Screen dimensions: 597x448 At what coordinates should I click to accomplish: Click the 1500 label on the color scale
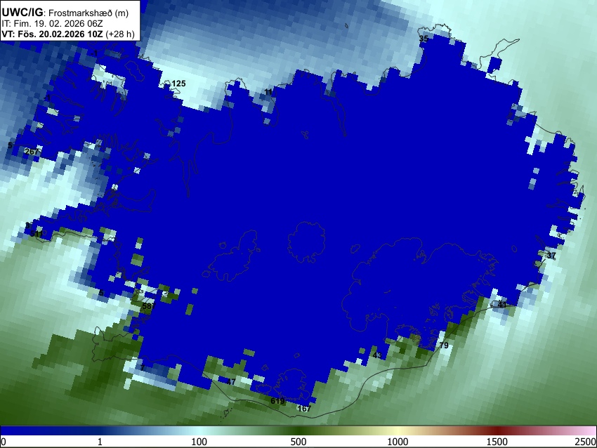497,442
